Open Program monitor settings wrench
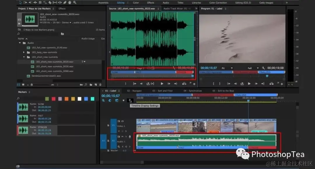The width and height of the screenshot is (315, 169). pos(263,68)
